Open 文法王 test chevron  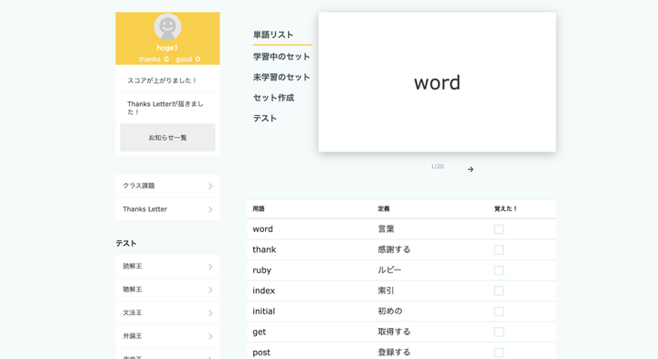[210, 313]
